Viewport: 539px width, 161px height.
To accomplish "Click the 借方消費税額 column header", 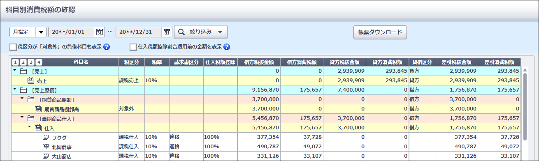I will 302,62.
